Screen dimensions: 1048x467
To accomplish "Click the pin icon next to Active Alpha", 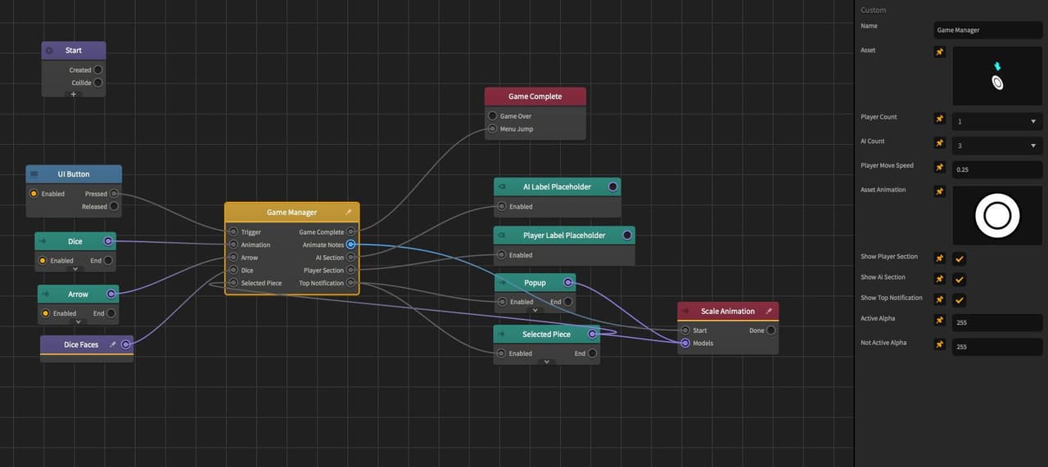I will [940, 321].
